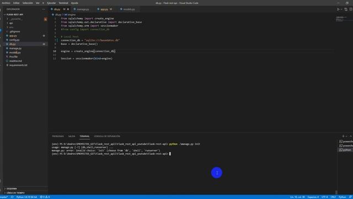
Task: Open the Ayuda menu
Action: point(74,3)
